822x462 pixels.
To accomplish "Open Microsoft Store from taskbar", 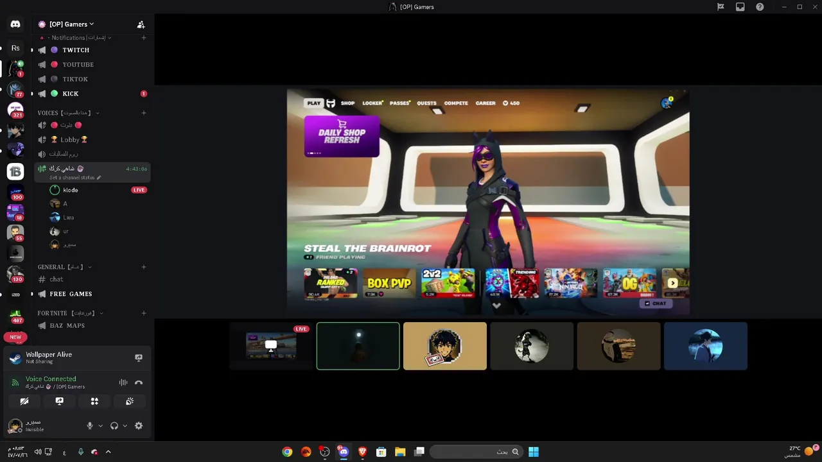I will (381, 452).
